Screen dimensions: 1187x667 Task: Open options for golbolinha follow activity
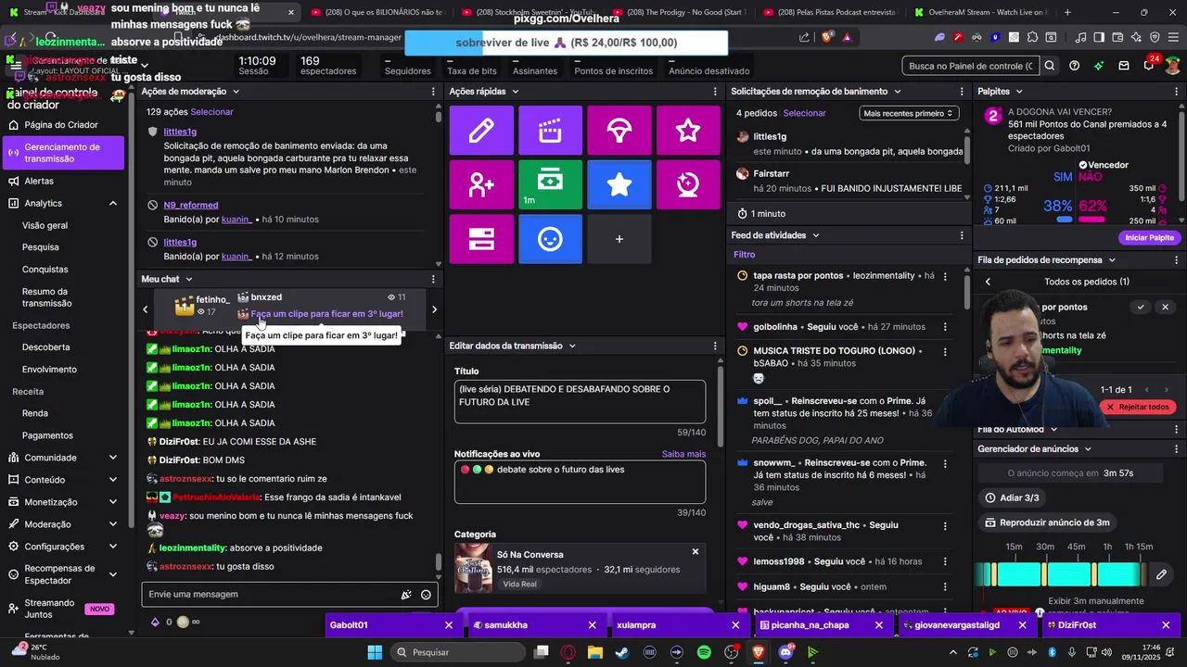(945, 327)
